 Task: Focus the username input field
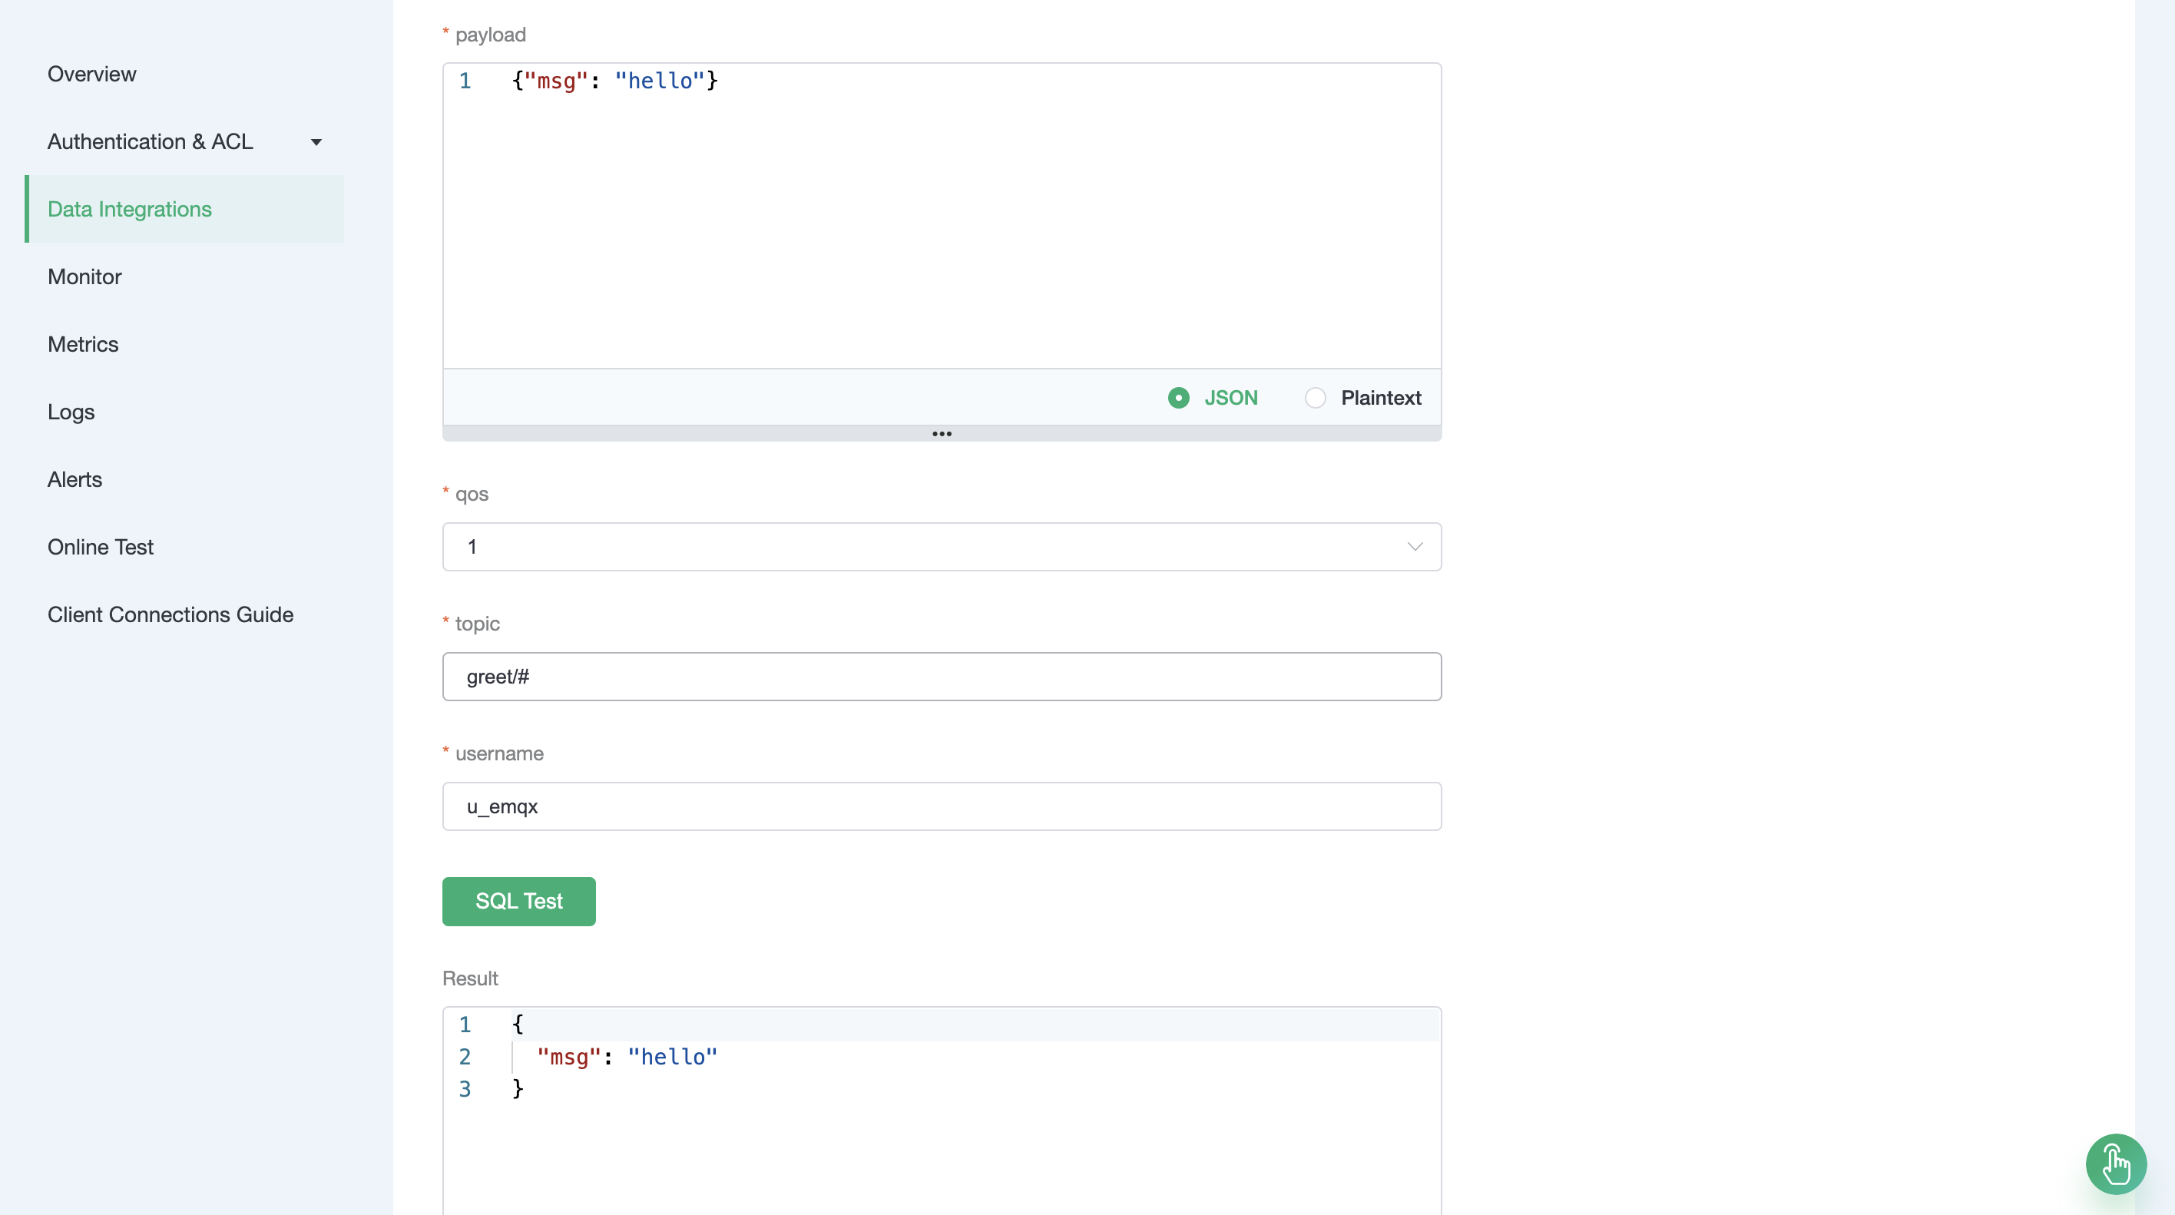coord(941,806)
